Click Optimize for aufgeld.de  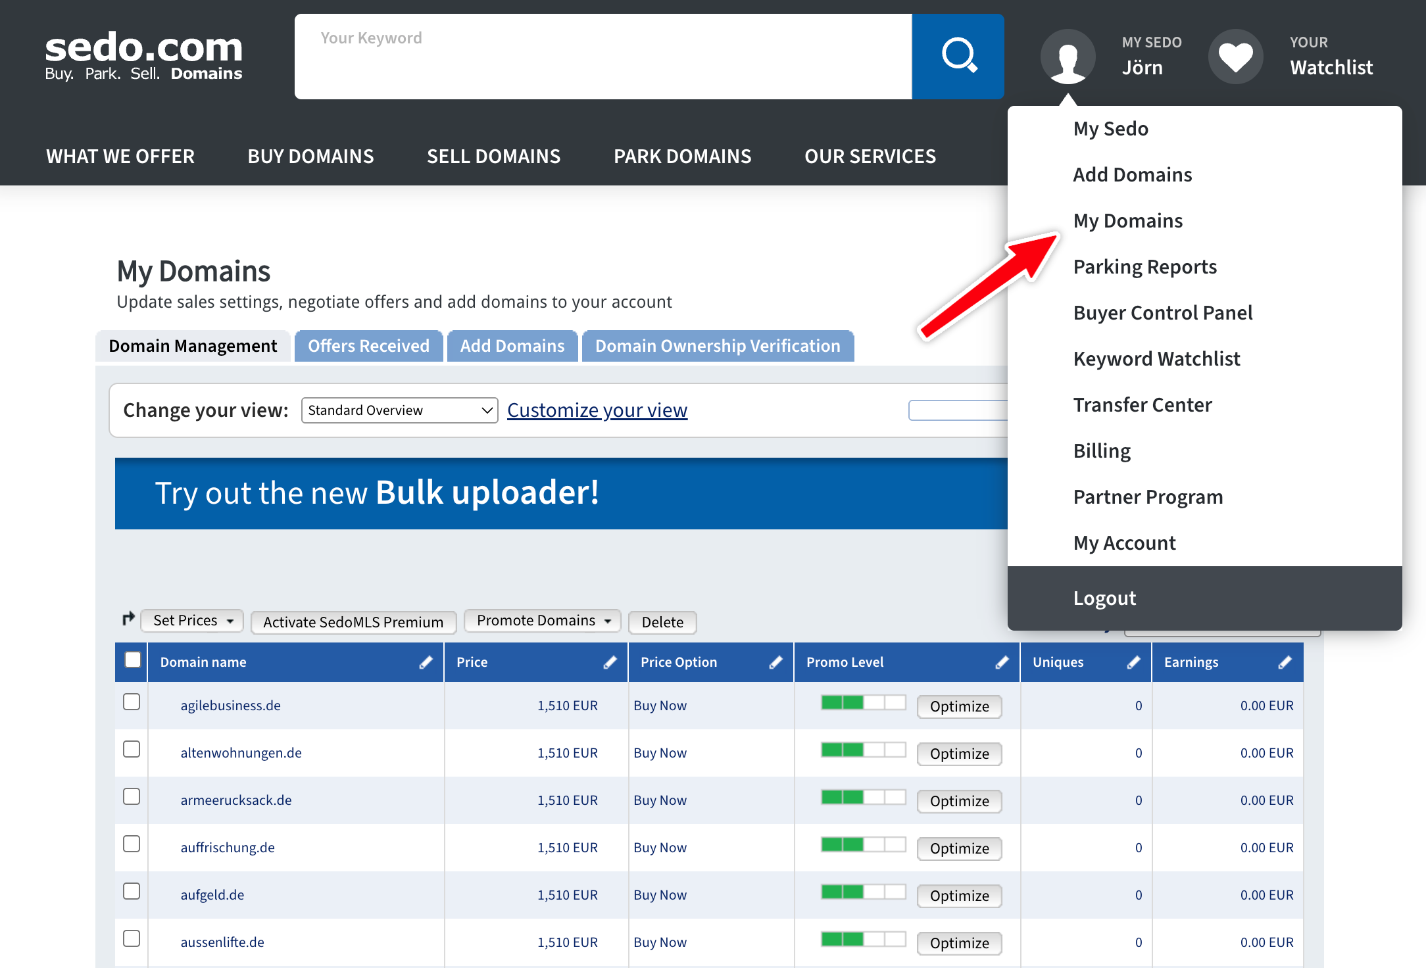(959, 896)
